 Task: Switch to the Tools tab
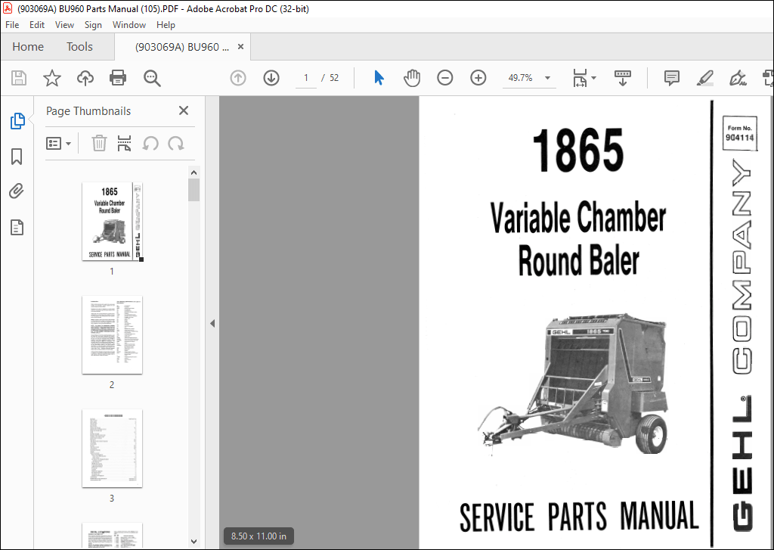79,46
